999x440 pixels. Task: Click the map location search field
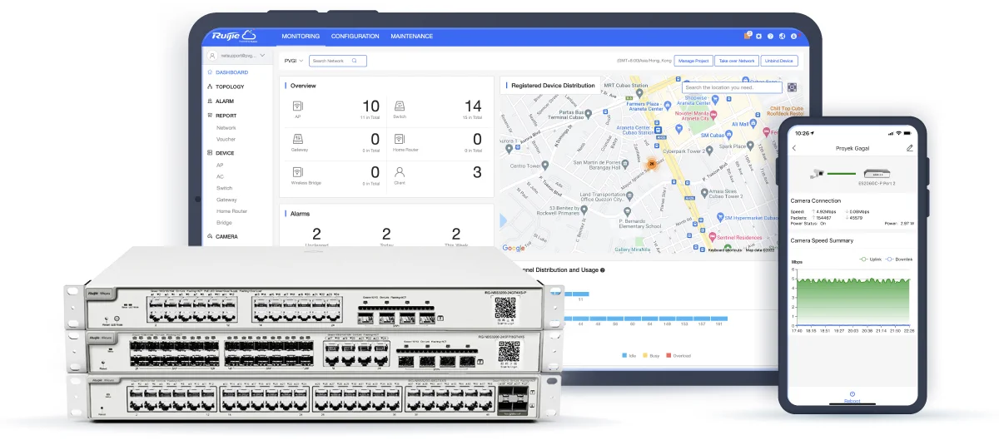(x=733, y=87)
